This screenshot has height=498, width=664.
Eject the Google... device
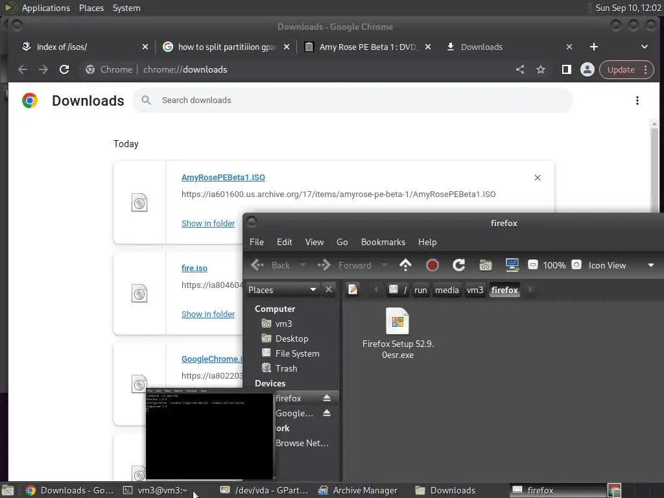click(327, 413)
